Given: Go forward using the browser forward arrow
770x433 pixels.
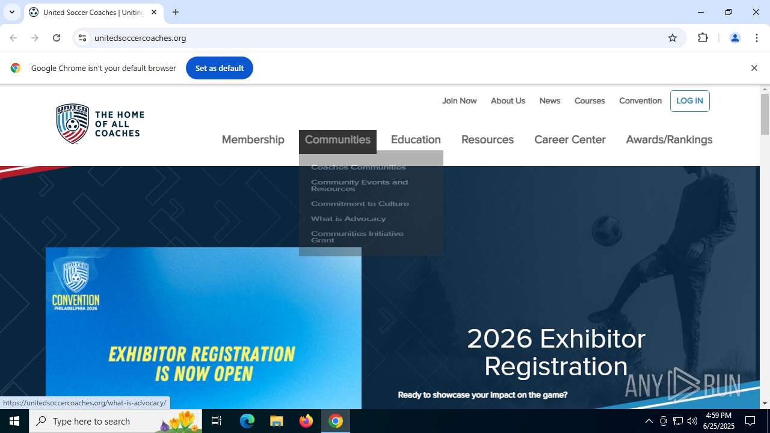Looking at the screenshot, I should [35, 38].
